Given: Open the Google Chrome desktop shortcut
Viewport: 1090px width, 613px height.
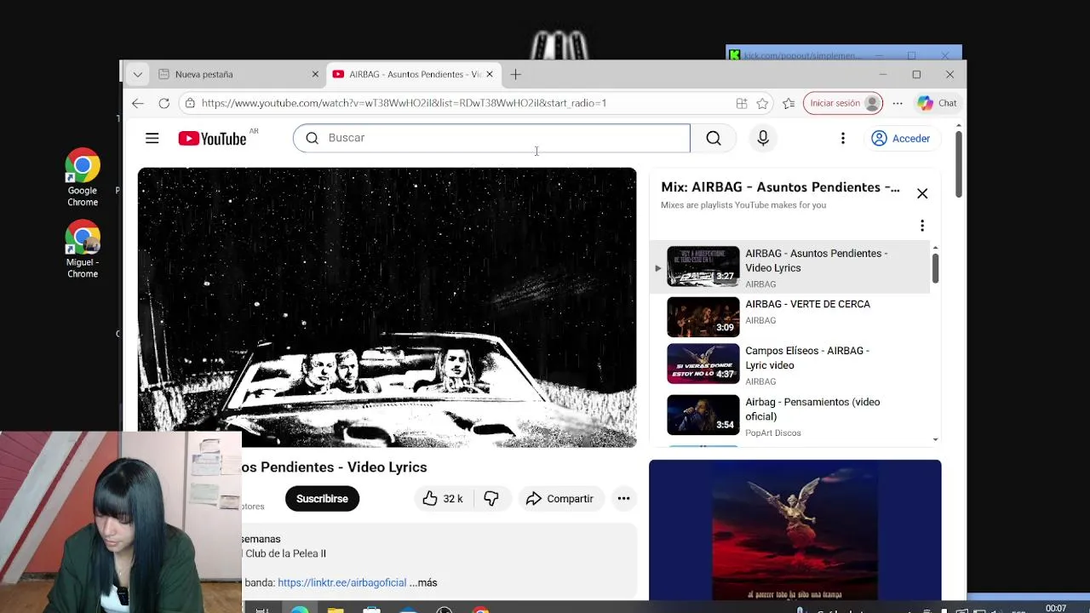Looking at the screenshot, I should (x=83, y=178).
